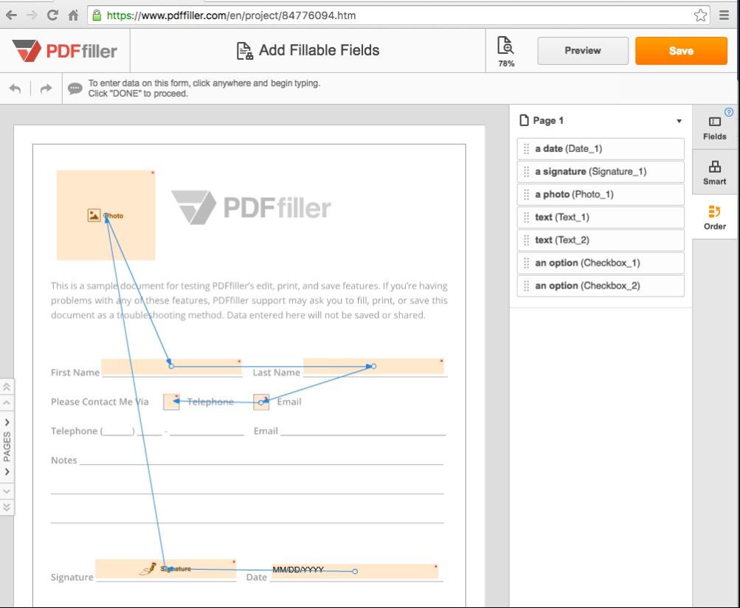Click the MM/DD/YYYY Date field
Screen dimensions: 740x608
(355, 571)
